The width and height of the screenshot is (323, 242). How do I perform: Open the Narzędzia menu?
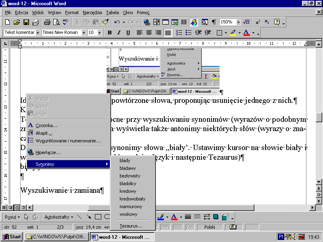92,13
